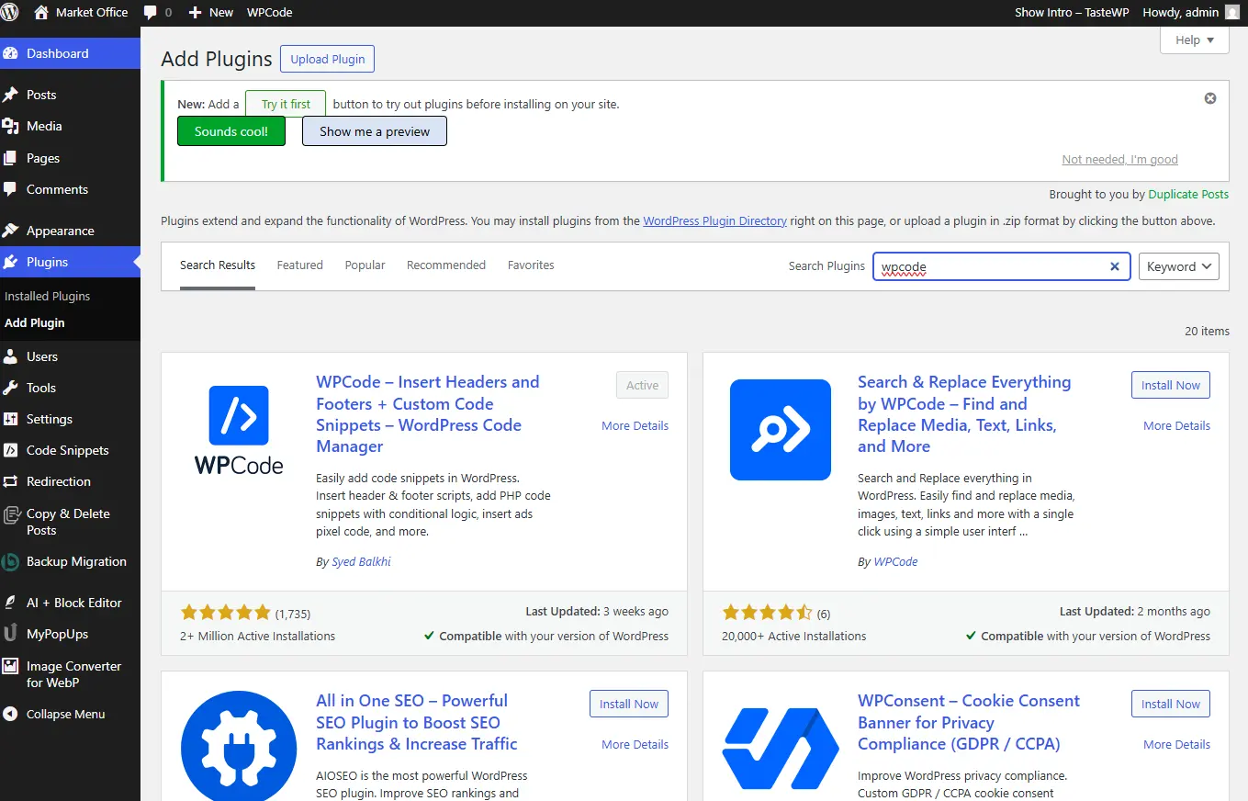Open the Market Office home icon
Viewport: 1248px width, 801px height.
point(41,13)
